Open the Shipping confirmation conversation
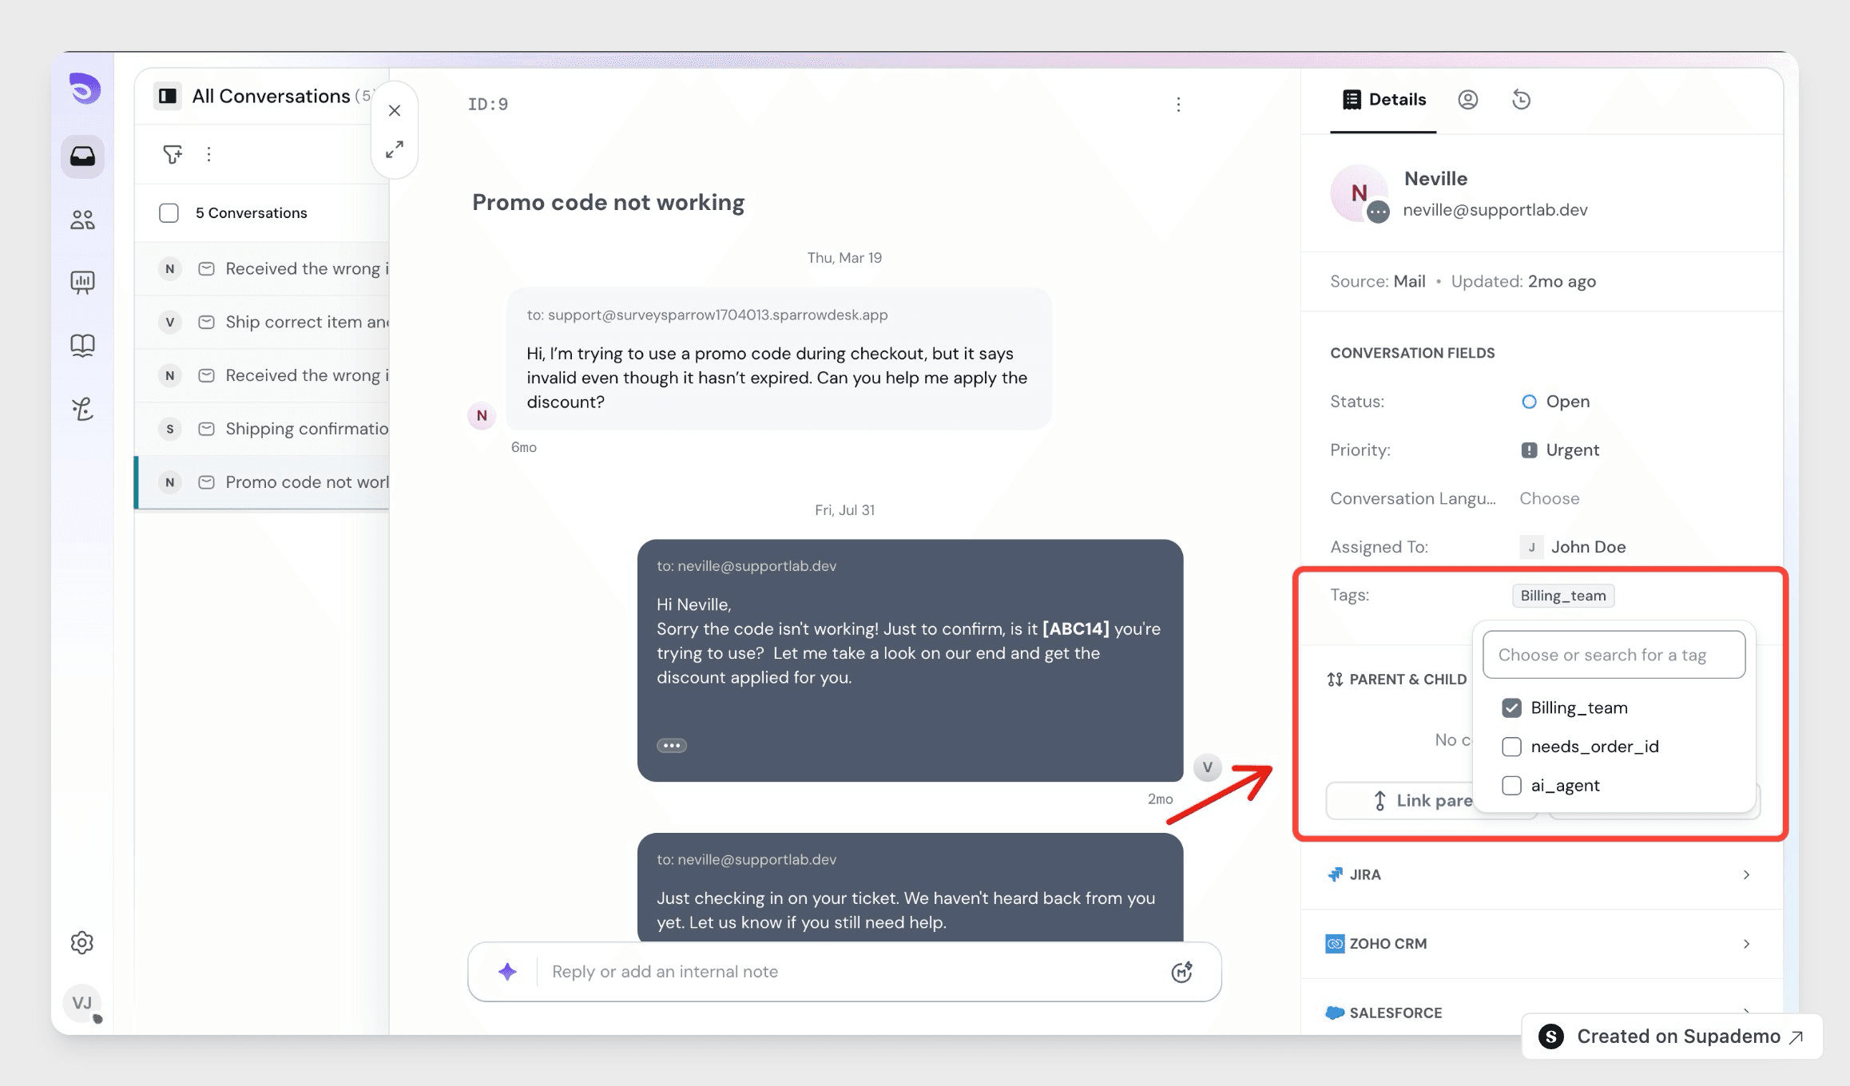The image size is (1850, 1086). (x=263, y=429)
